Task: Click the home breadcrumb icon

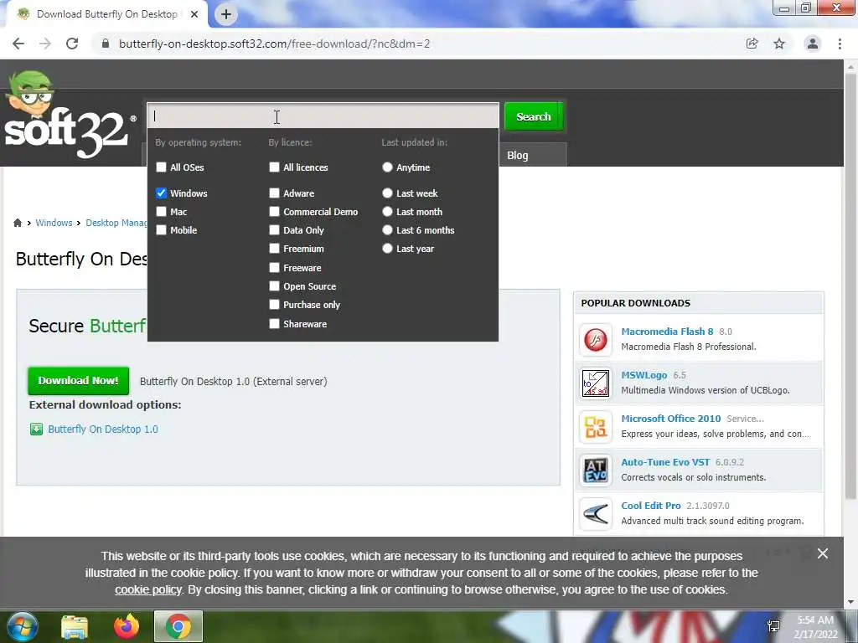Action: (x=18, y=223)
